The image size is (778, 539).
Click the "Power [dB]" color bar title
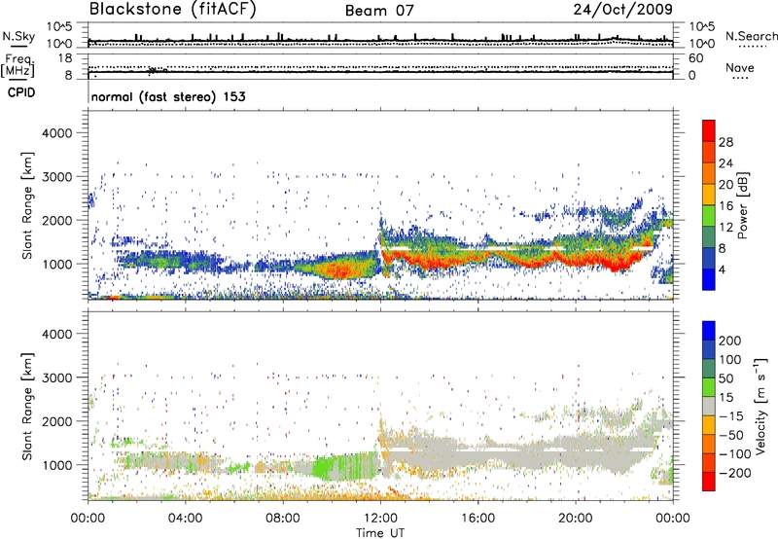click(742, 205)
